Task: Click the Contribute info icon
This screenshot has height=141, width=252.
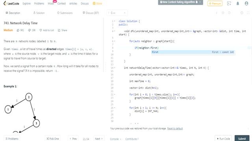Action: (138, 139)
